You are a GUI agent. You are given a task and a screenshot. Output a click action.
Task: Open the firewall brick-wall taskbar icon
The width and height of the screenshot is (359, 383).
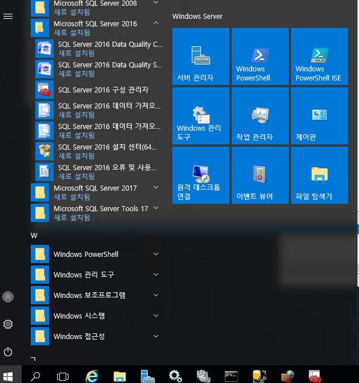coord(287,376)
